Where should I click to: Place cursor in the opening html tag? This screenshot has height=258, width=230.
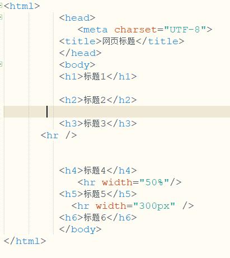point(22,6)
